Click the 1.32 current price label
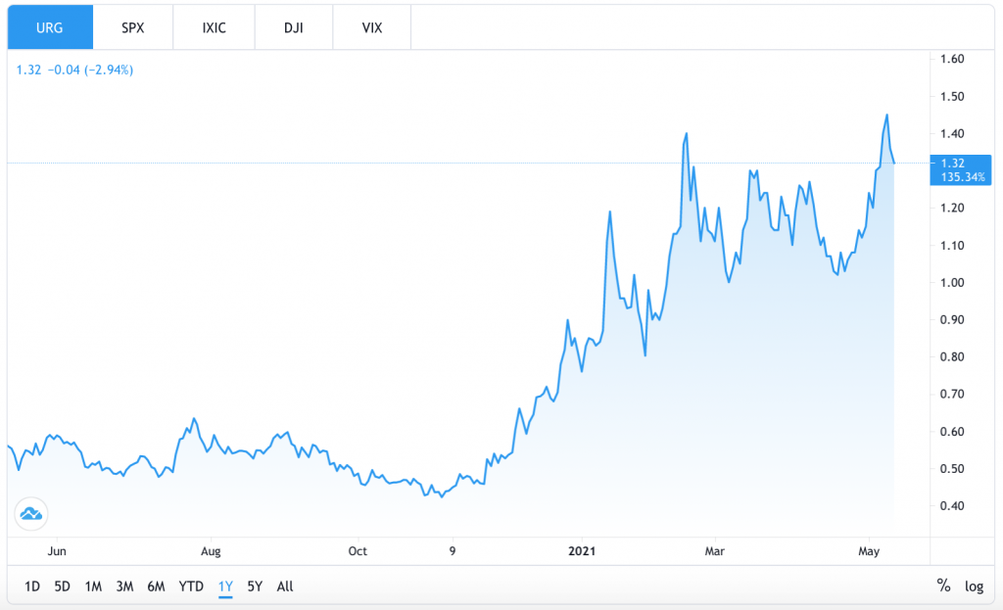 [x=952, y=164]
